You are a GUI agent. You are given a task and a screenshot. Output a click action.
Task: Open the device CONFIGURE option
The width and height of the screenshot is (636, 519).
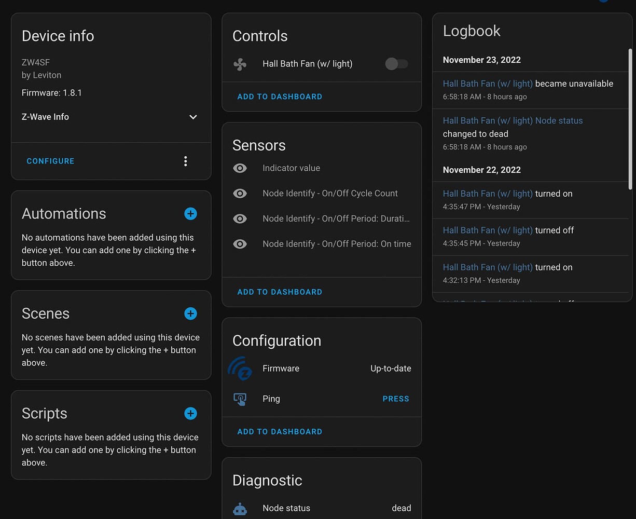(50, 161)
